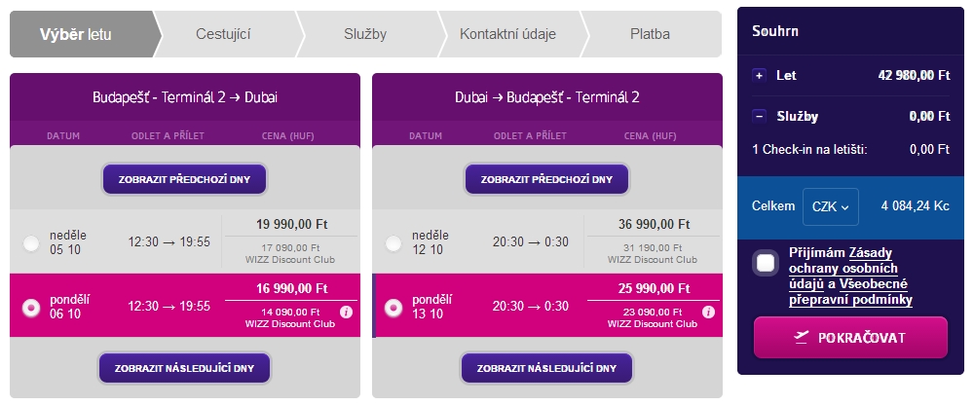Select Monday 06 10 outbound flight radio
974x406 pixels.
(30, 307)
